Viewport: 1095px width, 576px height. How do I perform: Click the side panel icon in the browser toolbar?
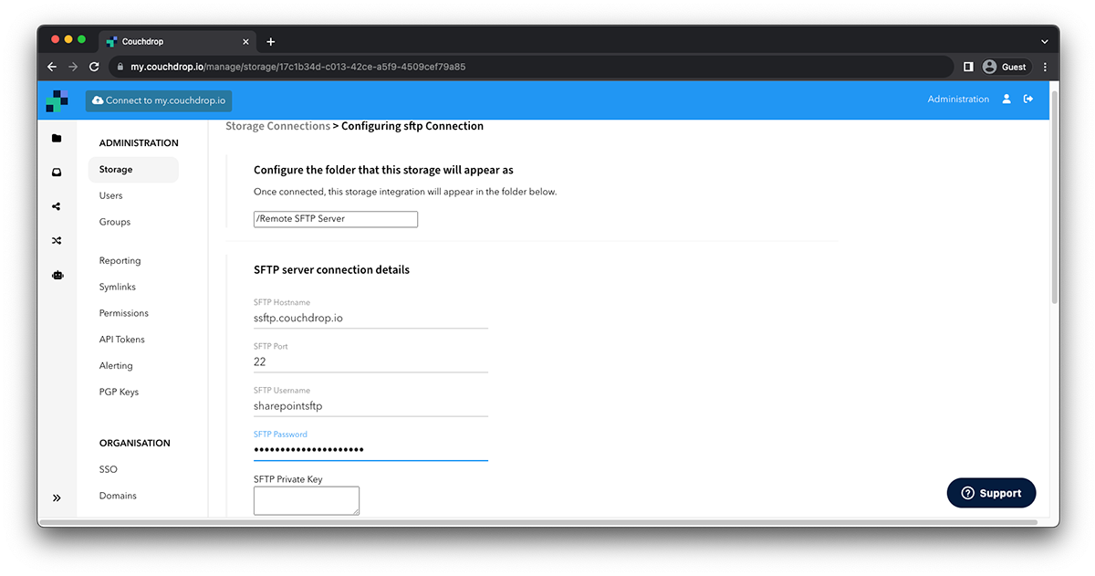969,66
